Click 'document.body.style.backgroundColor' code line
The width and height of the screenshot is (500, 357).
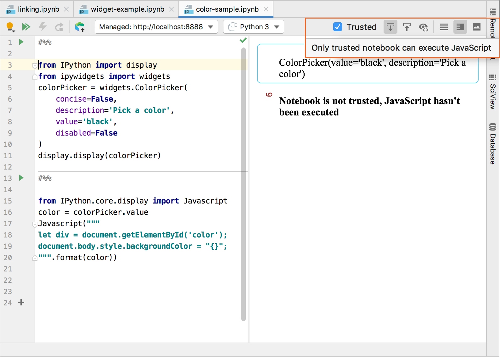(x=132, y=246)
